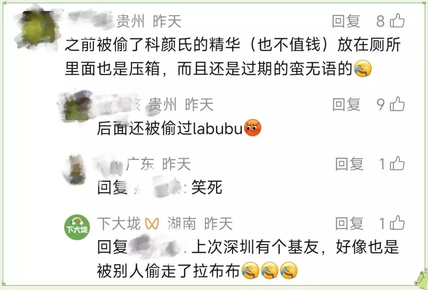Like the comment with 8 likes

397,21
